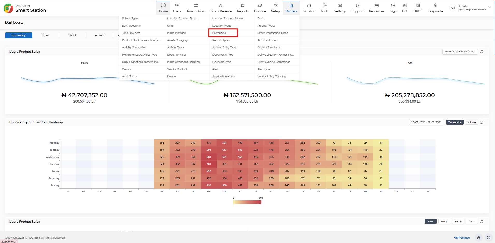Select the Transaction heatmap toggle
Viewport: 495px width, 243px height.
pyautogui.click(x=455, y=122)
